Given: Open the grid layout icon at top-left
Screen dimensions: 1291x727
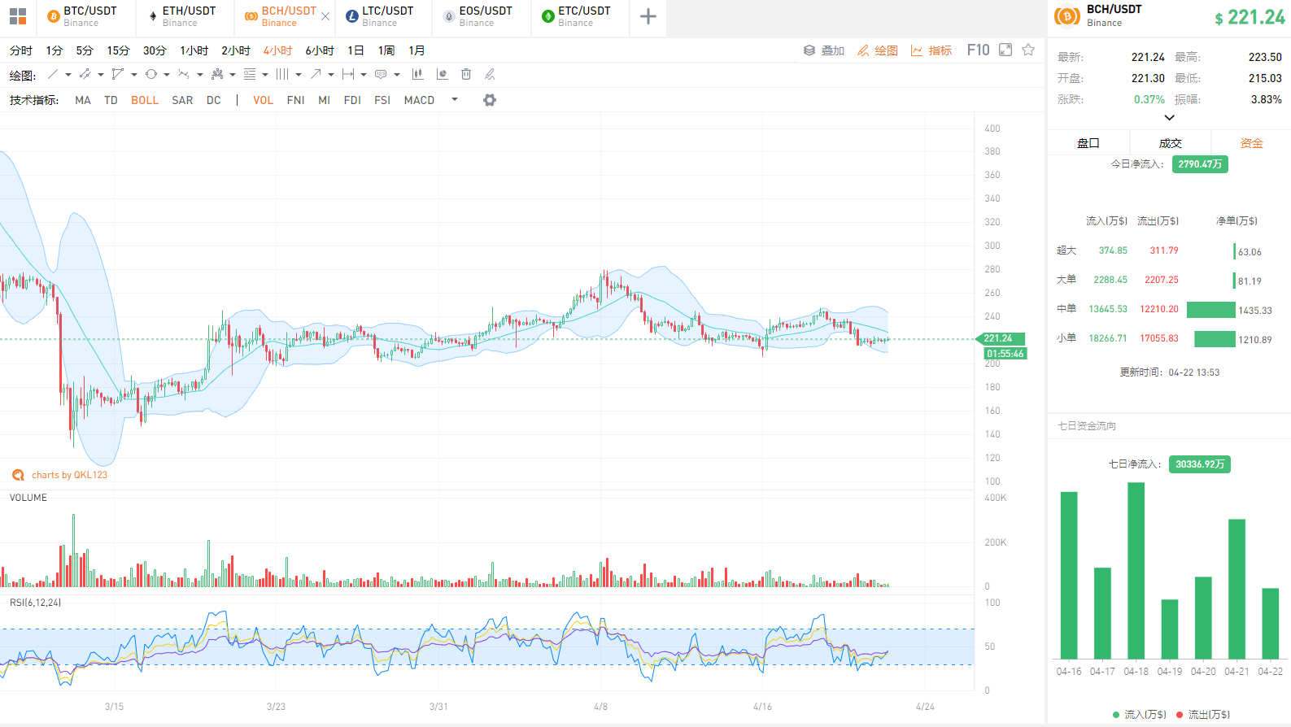Looking at the screenshot, I should pyautogui.click(x=18, y=16).
